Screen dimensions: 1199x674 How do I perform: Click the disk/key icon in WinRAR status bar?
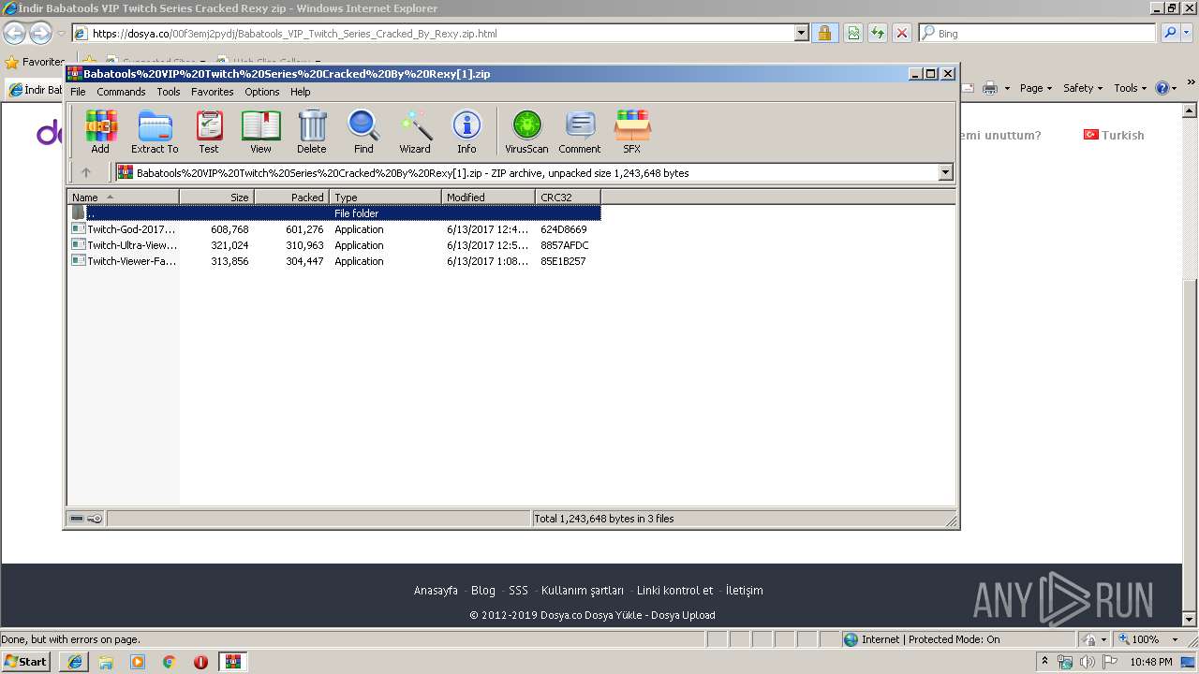coord(86,519)
